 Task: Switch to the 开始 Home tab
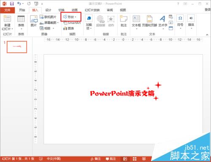click(x=22, y=10)
